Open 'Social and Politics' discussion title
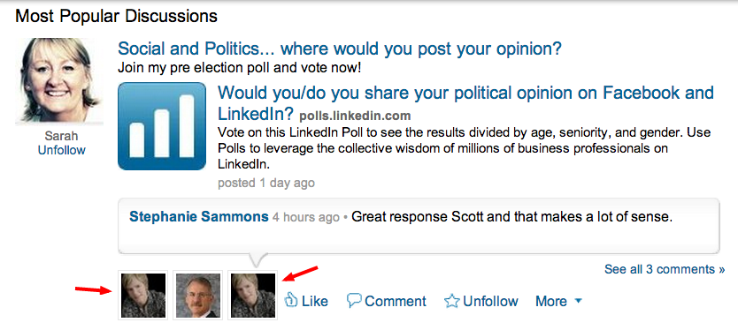The image size is (738, 330). coord(340,49)
